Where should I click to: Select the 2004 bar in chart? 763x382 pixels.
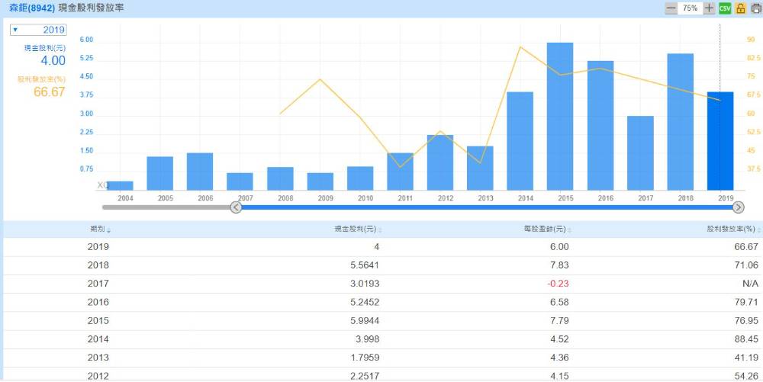pyautogui.click(x=120, y=185)
